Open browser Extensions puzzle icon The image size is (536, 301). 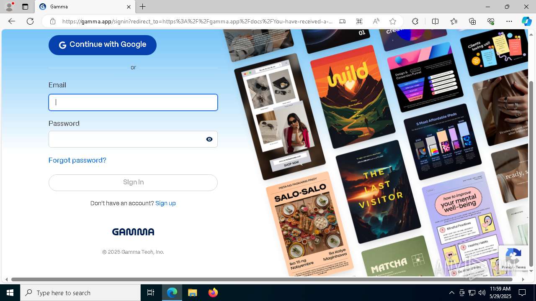pos(415,21)
